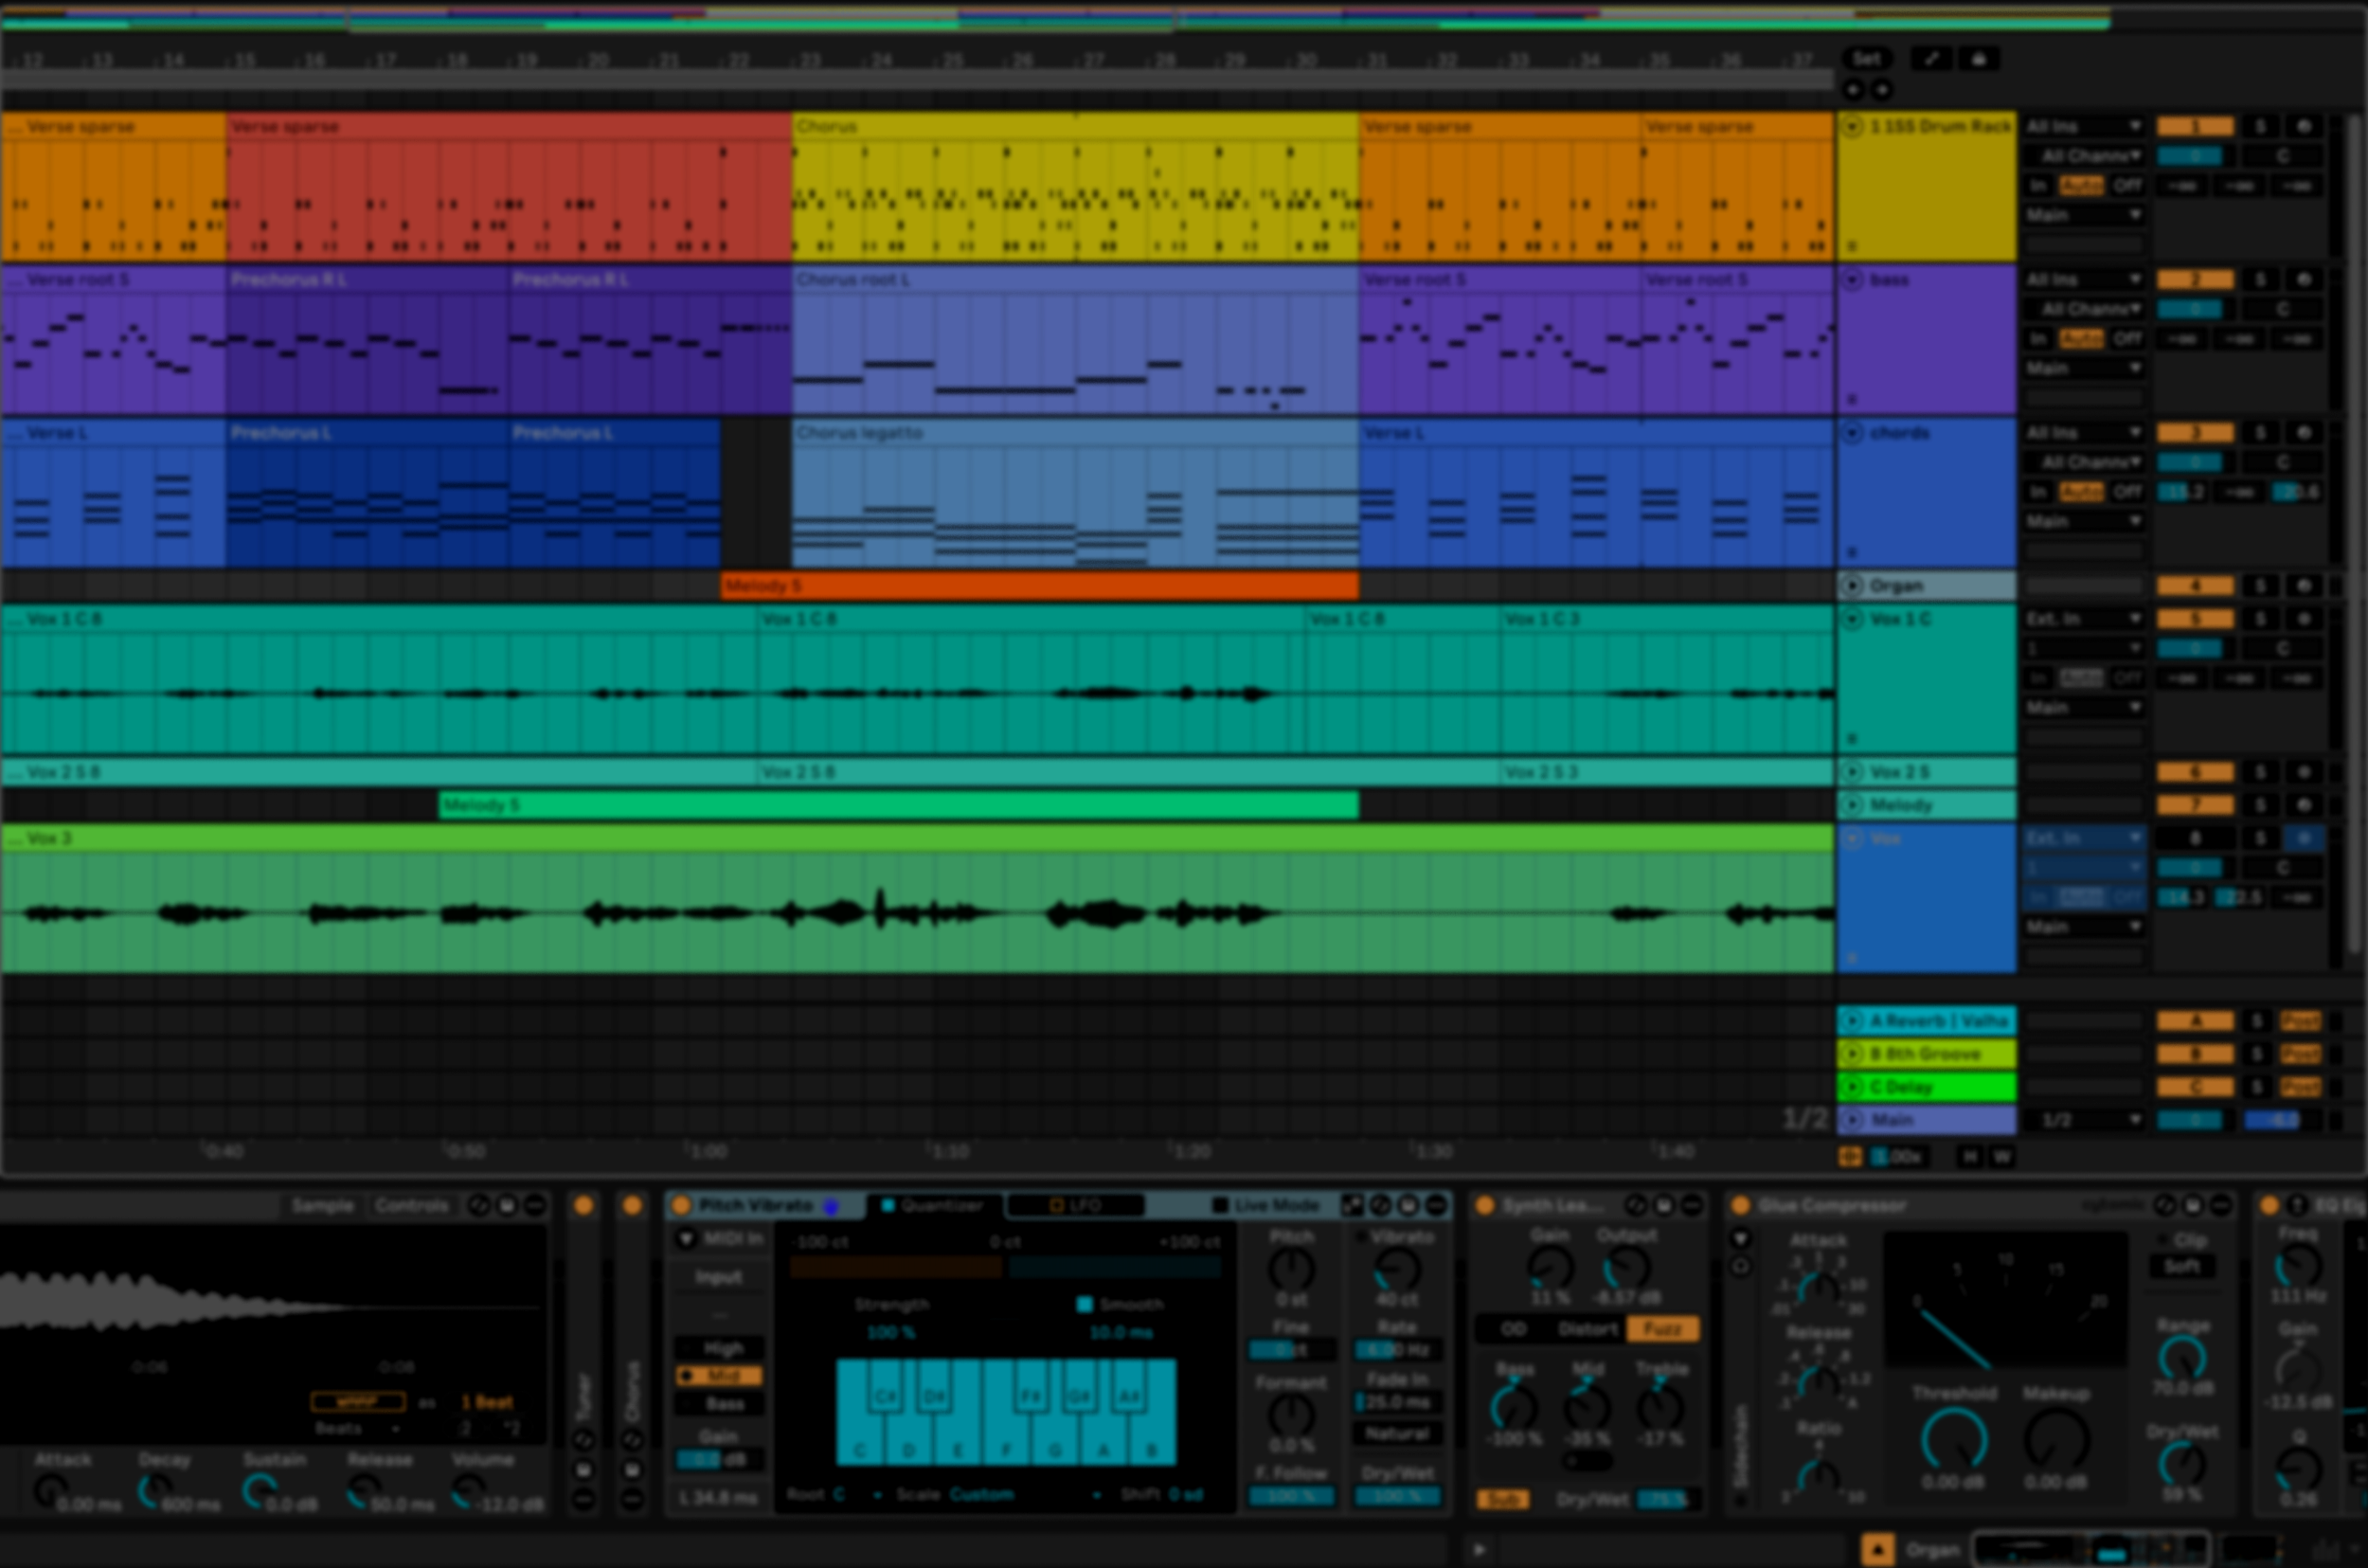Toggle Live Mode in Pitch Vibrato
This screenshot has width=2368, height=1568.
pyautogui.click(x=1265, y=1205)
